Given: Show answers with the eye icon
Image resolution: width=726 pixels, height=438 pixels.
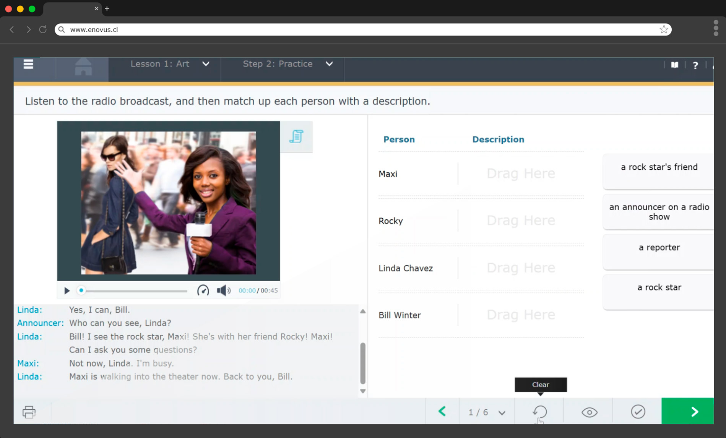Looking at the screenshot, I should (x=589, y=412).
